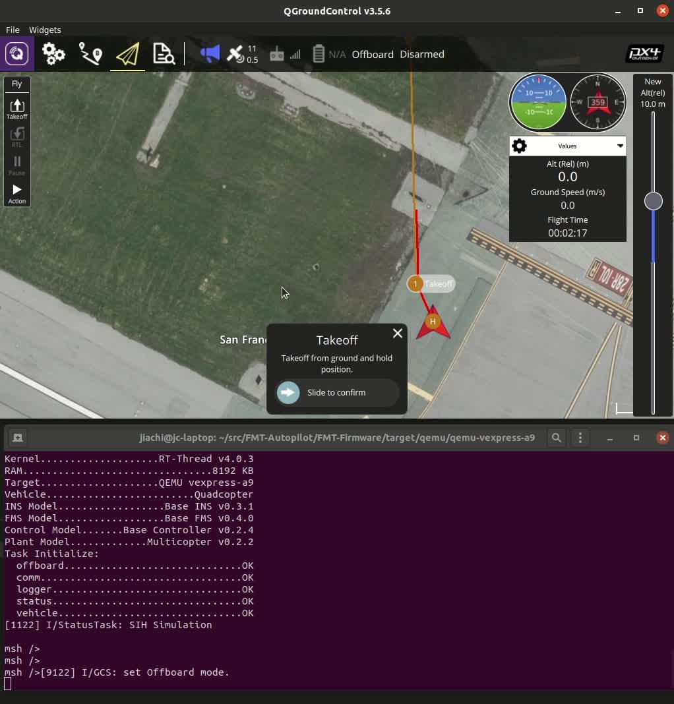Switch to Fly view paper plane icon
The width and height of the screenshot is (674, 704).
tap(127, 54)
